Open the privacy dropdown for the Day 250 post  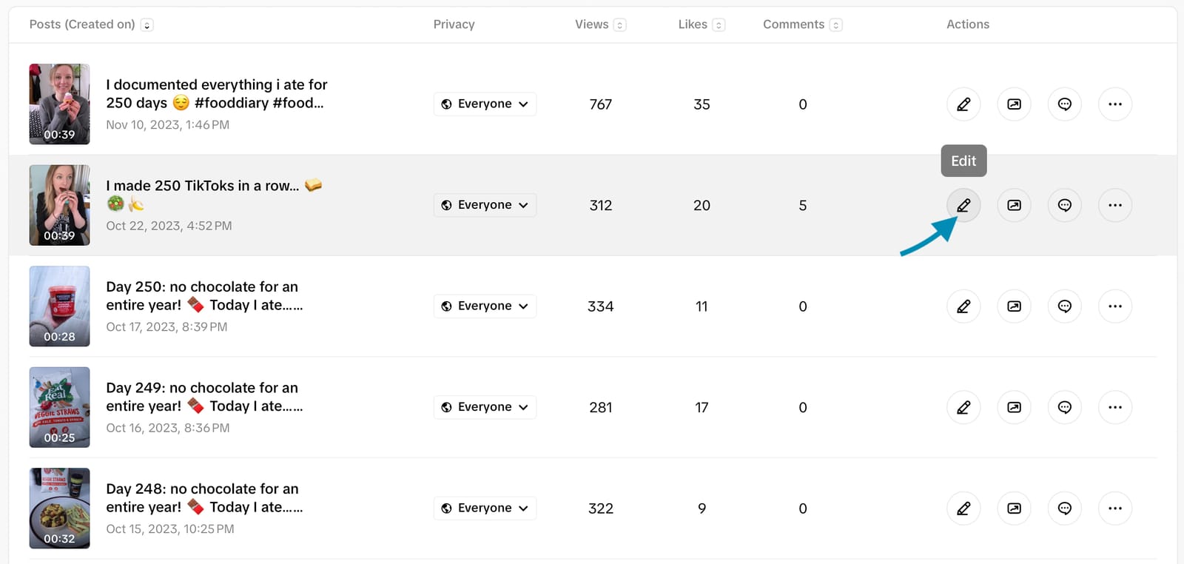tap(484, 306)
